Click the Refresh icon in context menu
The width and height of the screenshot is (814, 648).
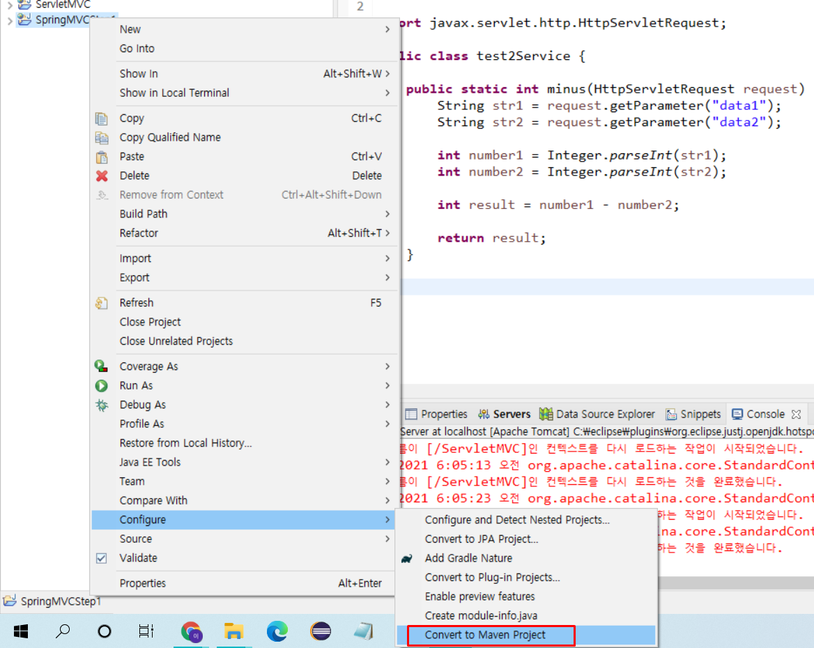101,302
